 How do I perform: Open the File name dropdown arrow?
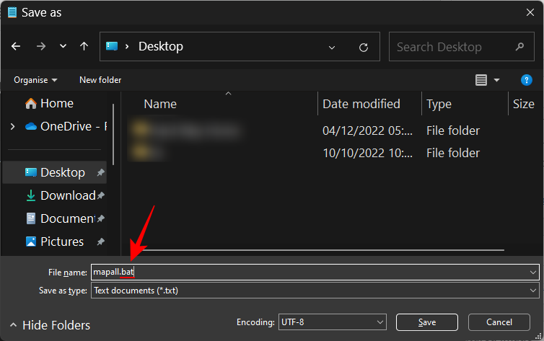tap(533, 273)
